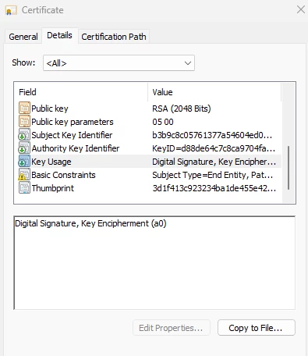Select the Public key parameters row label
The height and width of the screenshot is (356, 308).
coord(73,122)
